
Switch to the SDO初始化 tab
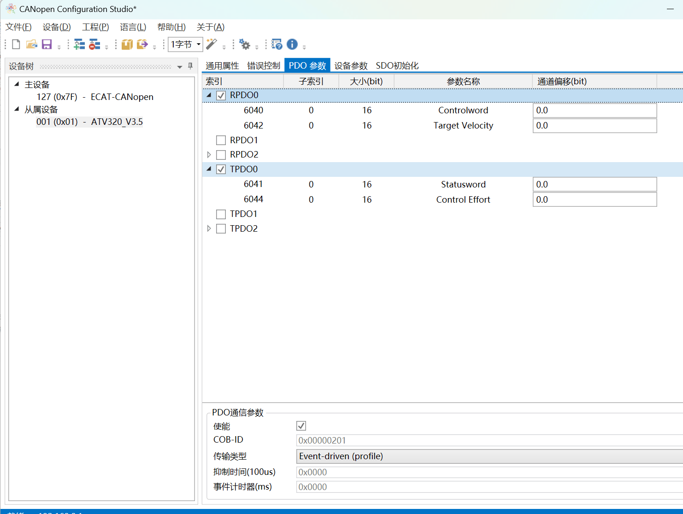397,66
